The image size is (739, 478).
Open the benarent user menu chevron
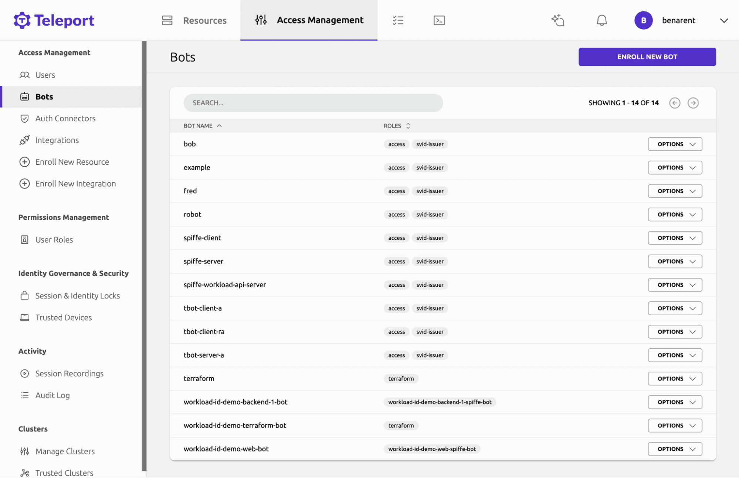(723, 21)
